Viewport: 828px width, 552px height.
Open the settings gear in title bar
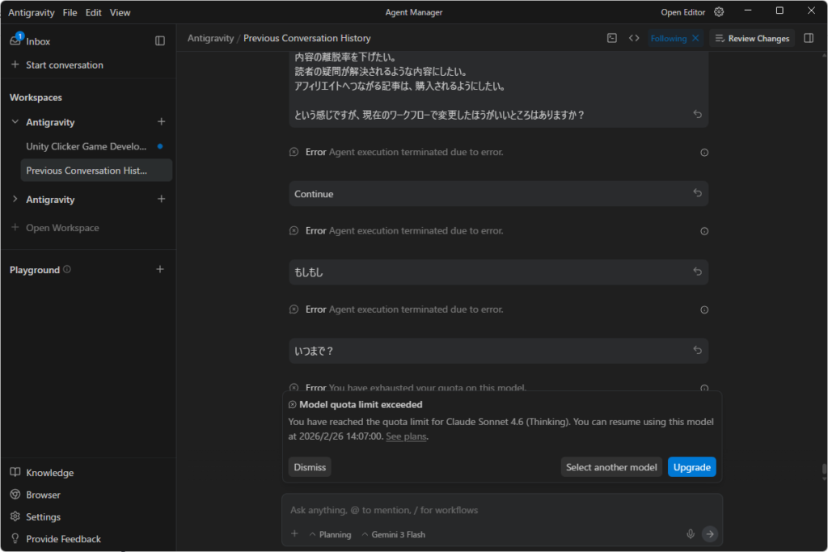[x=719, y=12]
